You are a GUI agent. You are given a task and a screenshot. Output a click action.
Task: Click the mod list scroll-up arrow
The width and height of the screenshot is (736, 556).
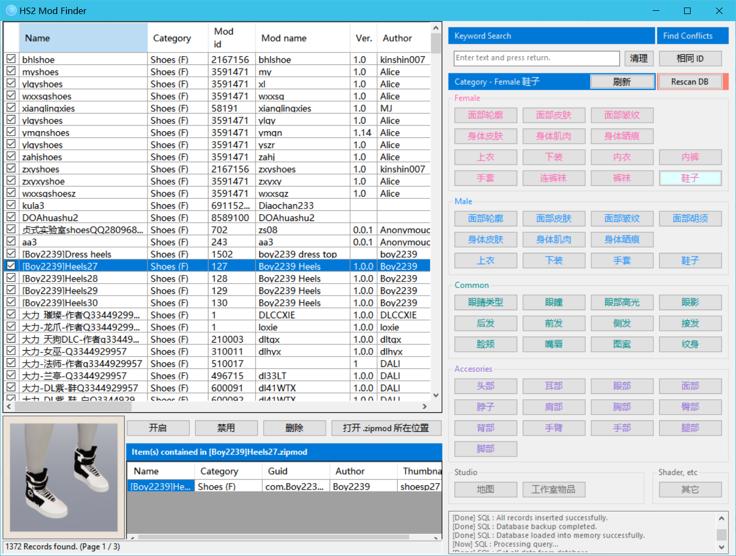(x=436, y=28)
